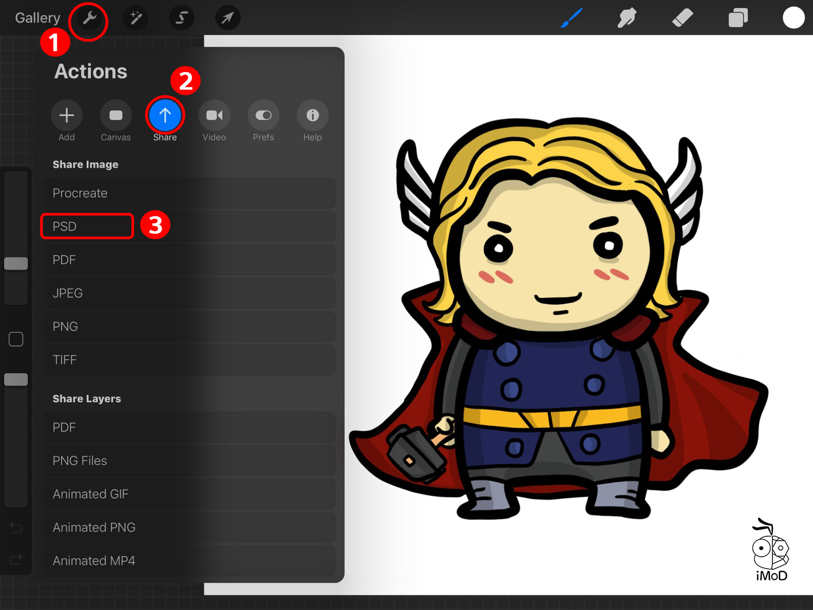Click the brush size slider handle
The height and width of the screenshot is (610, 813).
coord(16,263)
